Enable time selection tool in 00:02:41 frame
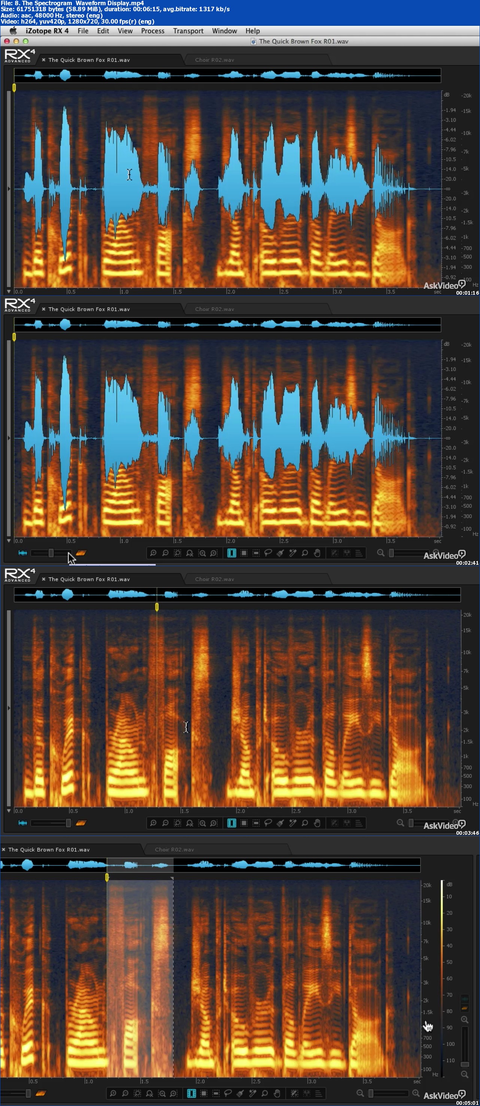The image size is (480, 1106). pos(231,553)
